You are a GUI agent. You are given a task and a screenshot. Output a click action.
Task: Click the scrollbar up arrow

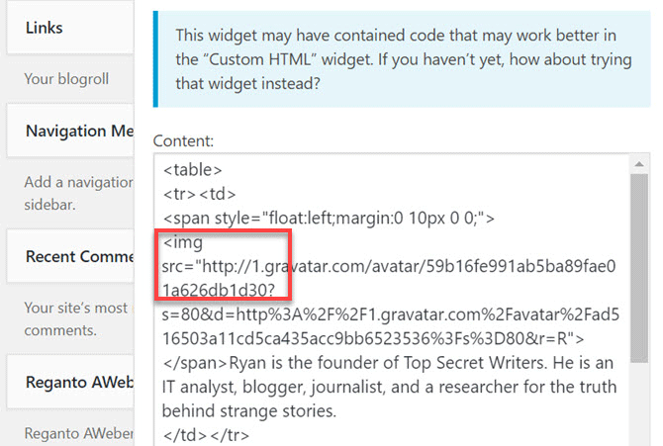click(x=639, y=164)
